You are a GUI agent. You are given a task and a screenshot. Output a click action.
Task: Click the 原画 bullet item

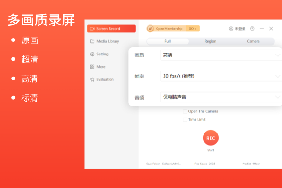pos(30,40)
